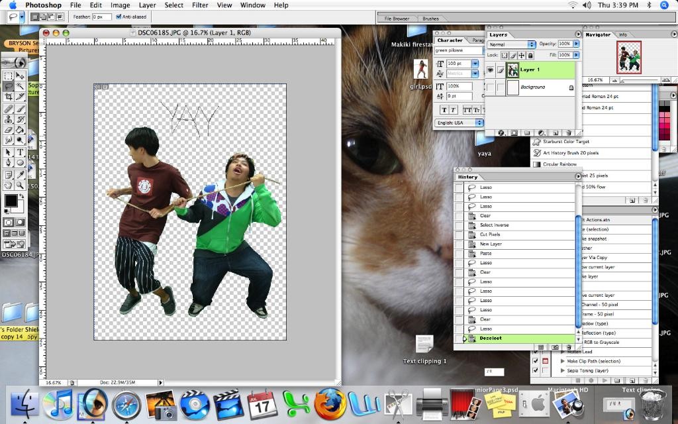678x424 pixels.
Task: Open the Layer menu
Action: (x=147, y=5)
